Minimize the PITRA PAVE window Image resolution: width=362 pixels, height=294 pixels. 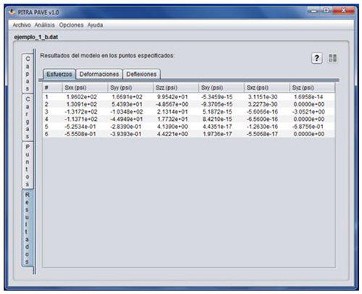pos(314,11)
